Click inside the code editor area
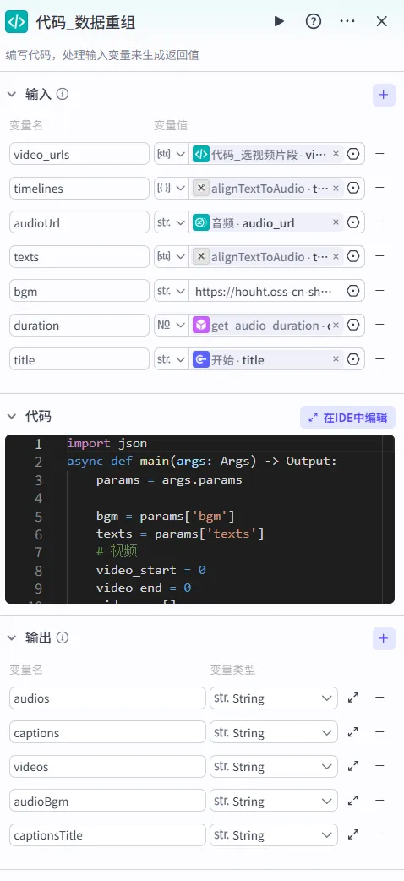The width and height of the screenshot is (404, 881). (199, 519)
